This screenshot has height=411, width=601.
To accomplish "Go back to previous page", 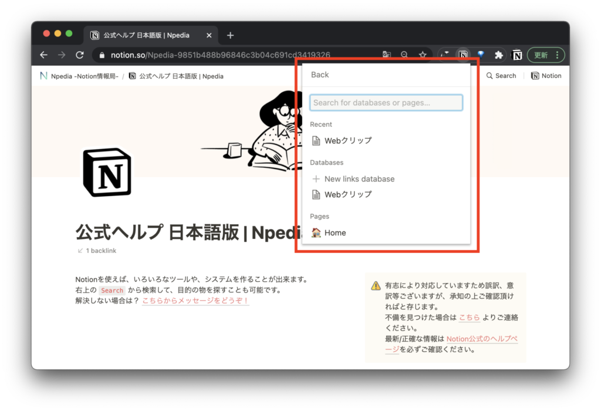I will point(43,55).
